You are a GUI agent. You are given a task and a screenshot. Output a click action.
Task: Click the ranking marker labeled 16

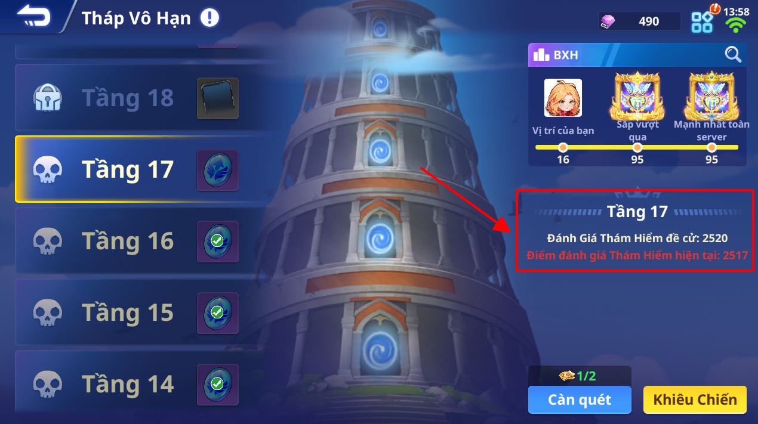pos(563,147)
